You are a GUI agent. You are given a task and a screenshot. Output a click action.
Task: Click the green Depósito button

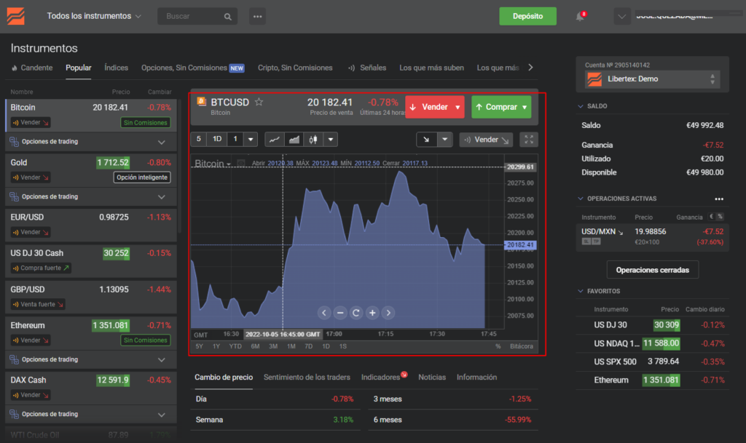[x=527, y=16]
